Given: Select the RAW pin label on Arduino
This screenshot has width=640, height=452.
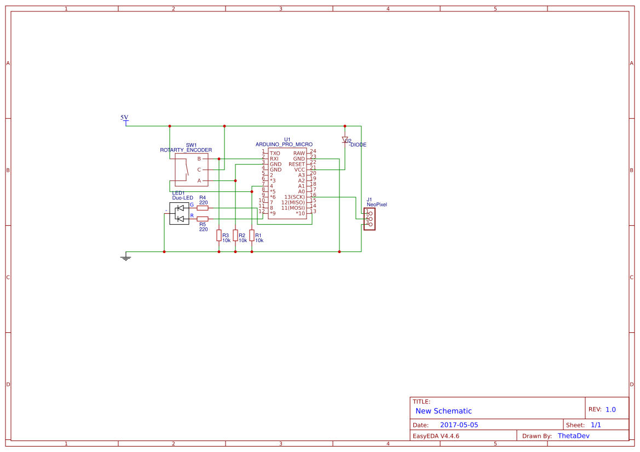Looking at the screenshot, I should pyautogui.click(x=299, y=153).
